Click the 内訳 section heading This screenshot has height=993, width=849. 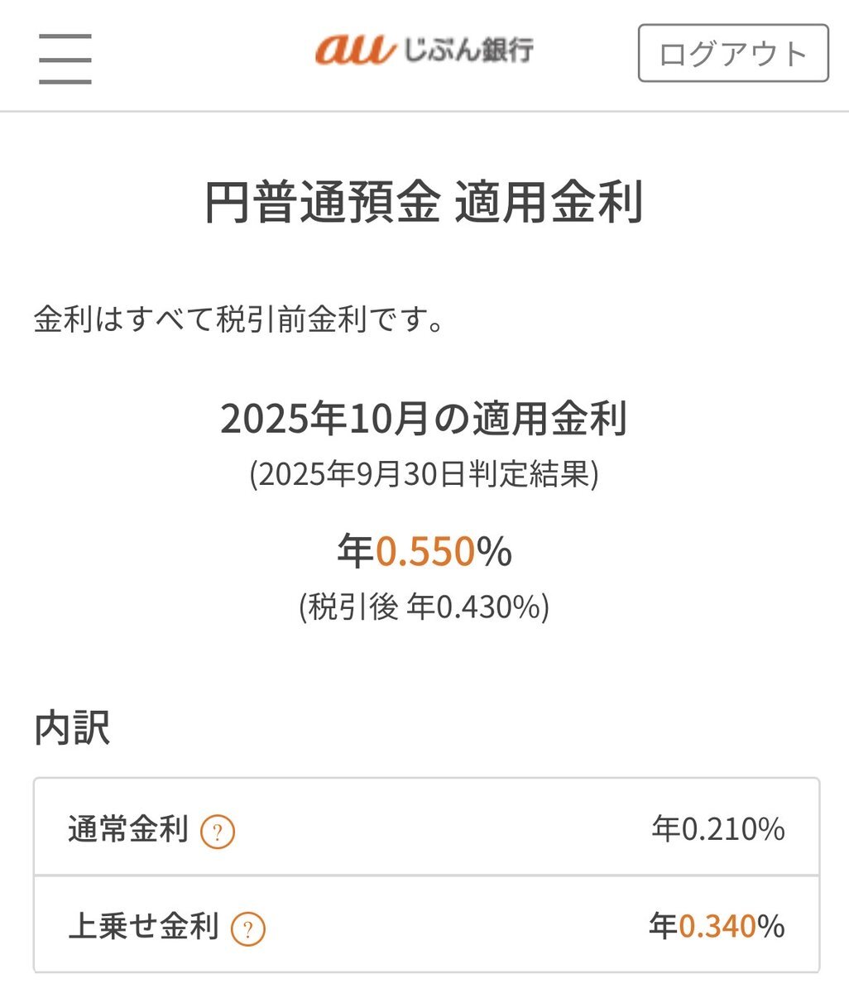(x=73, y=728)
